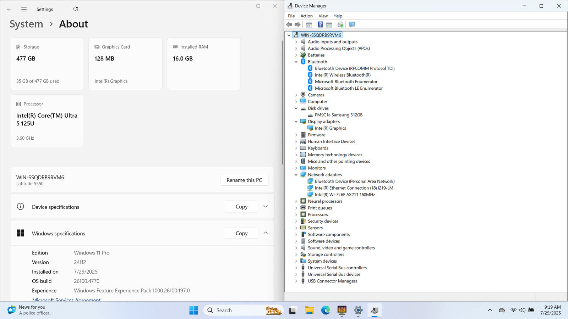This screenshot has width=568, height=319.
Task: Click Device Manager icon on the taskbar
Action: [x=375, y=310]
